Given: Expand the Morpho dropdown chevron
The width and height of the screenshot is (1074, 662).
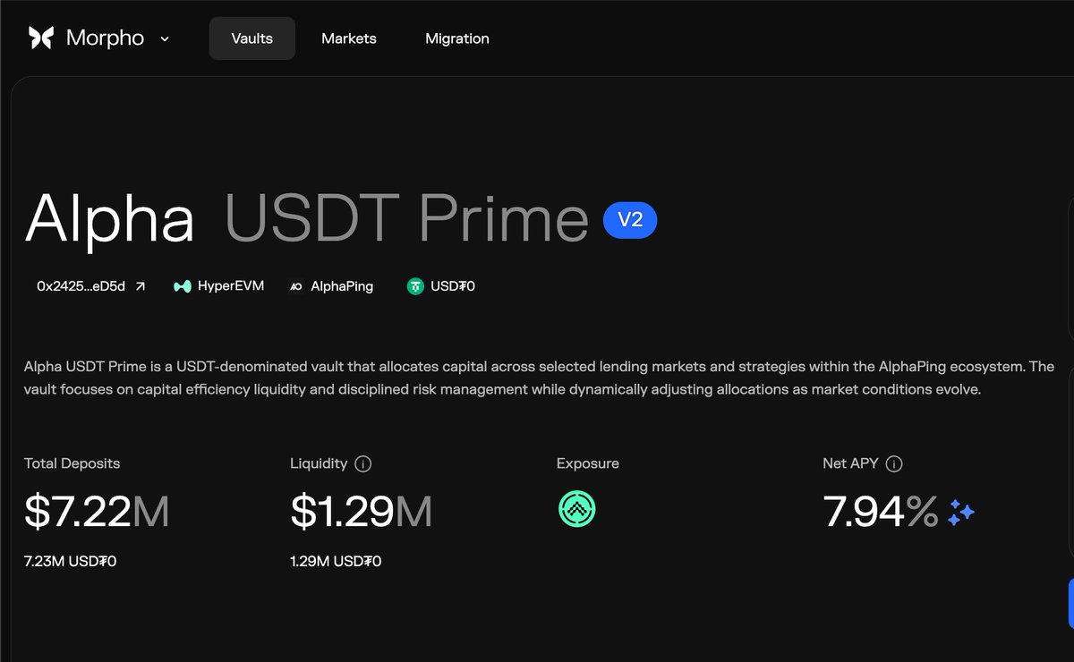Looking at the screenshot, I should click(165, 39).
